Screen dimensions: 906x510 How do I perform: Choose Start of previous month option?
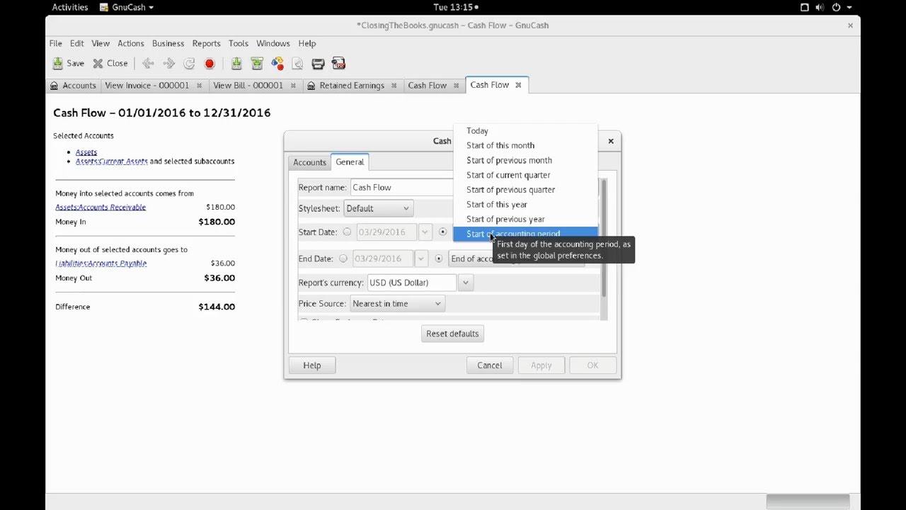(x=525, y=160)
